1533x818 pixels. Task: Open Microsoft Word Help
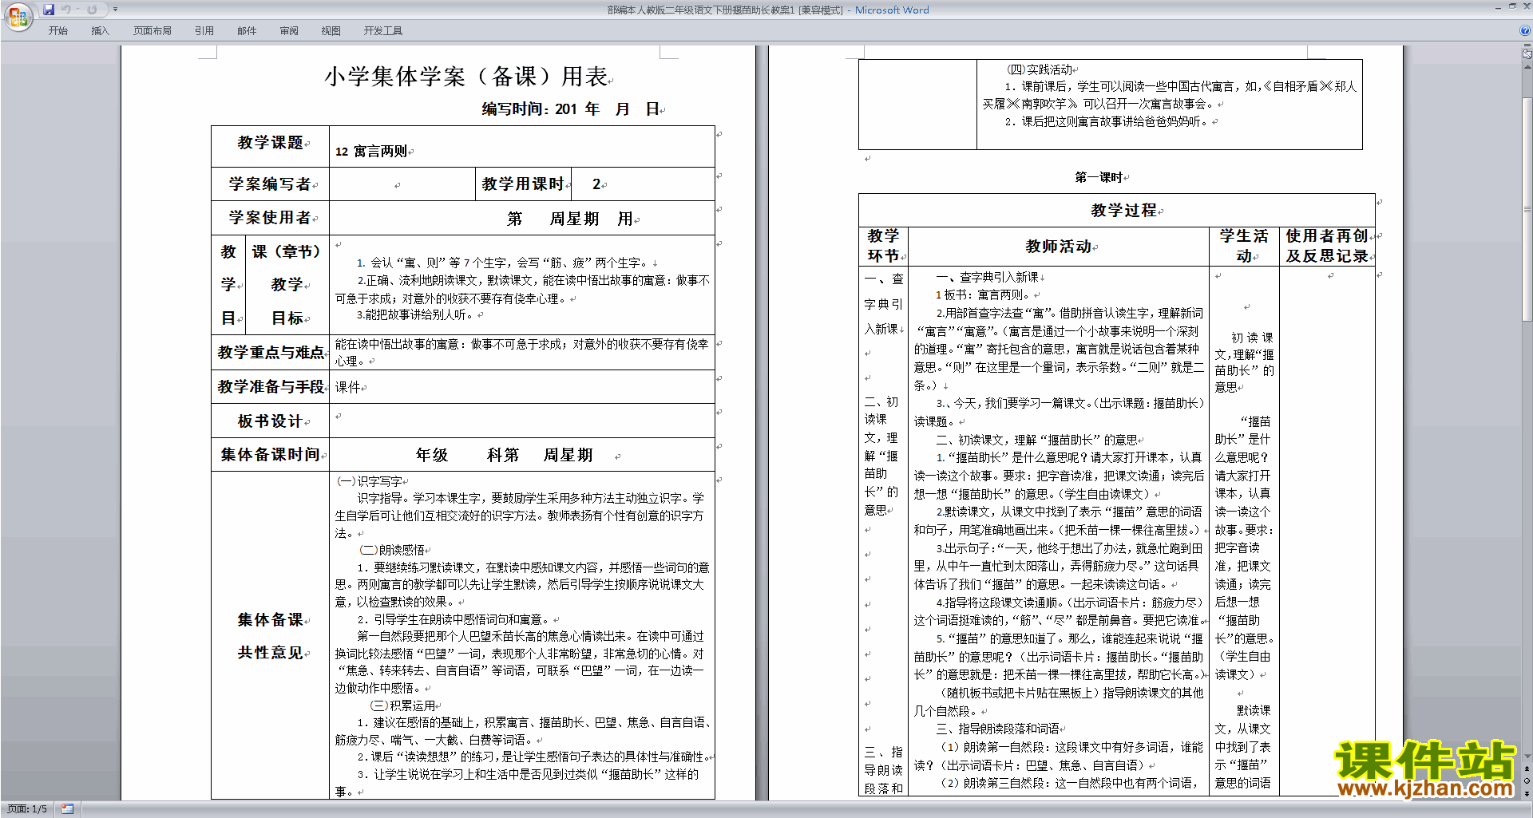pos(1525,31)
